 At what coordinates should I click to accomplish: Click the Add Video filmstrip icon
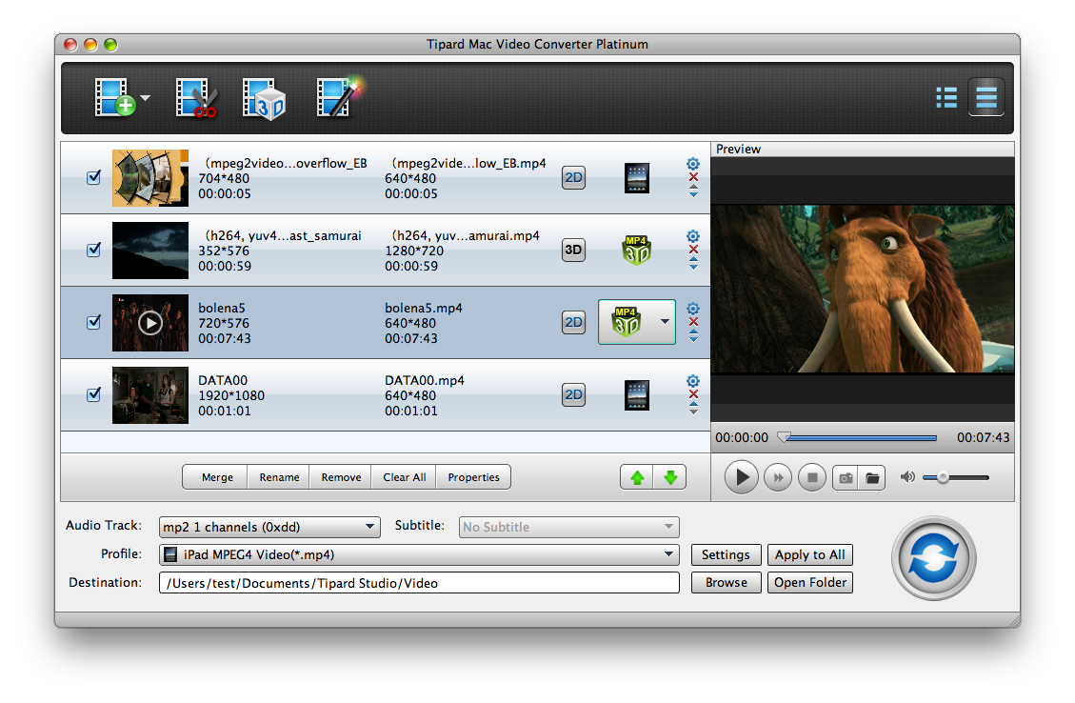[x=114, y=97]
